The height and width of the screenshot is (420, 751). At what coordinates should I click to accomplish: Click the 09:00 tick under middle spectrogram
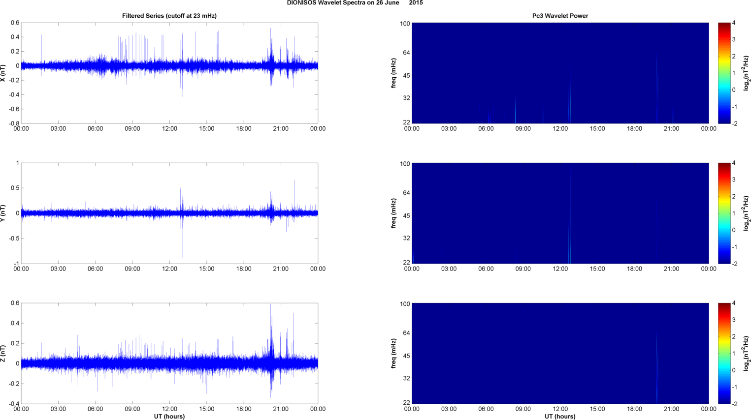[523, 269]
